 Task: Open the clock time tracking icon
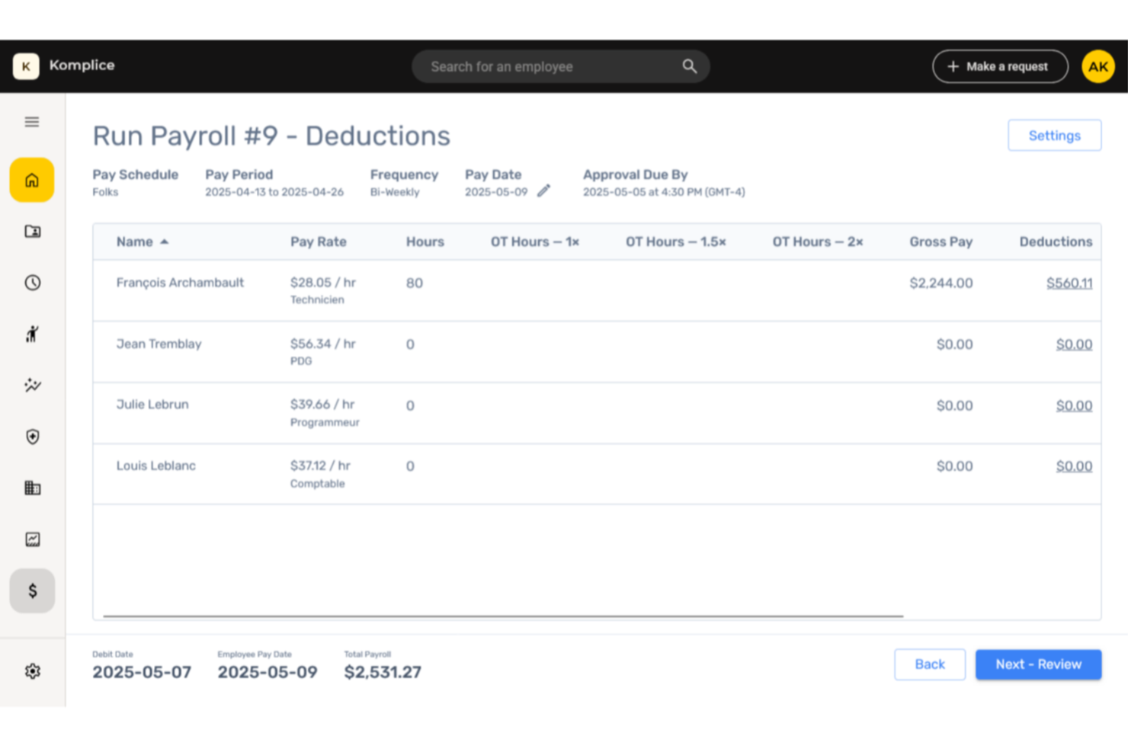pyautogui.click(x=32, y=283)
